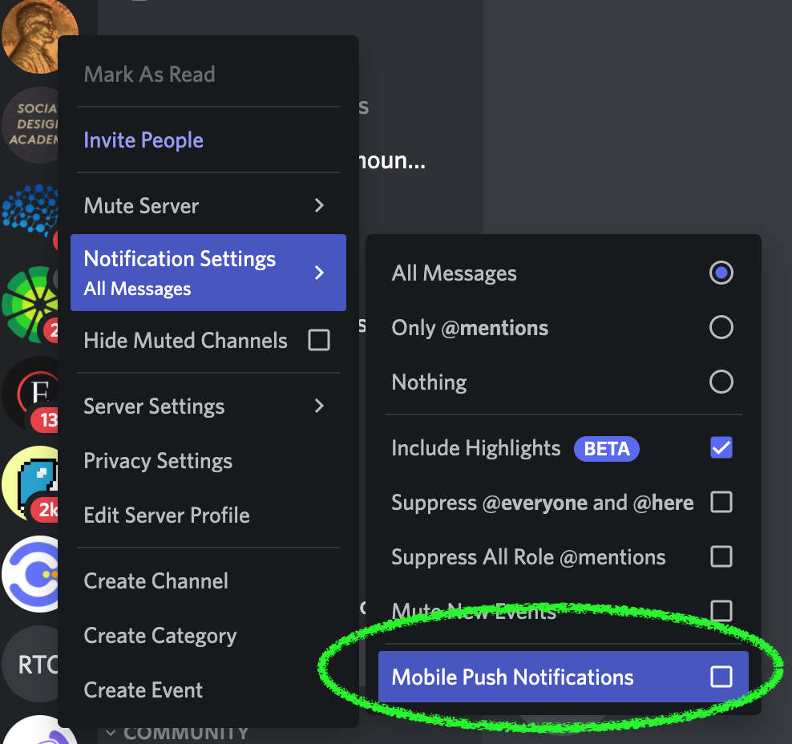Viewport: 792px width, 744px height.
Task: Click Invite People in context menu
Action: (x=143, y=140)
